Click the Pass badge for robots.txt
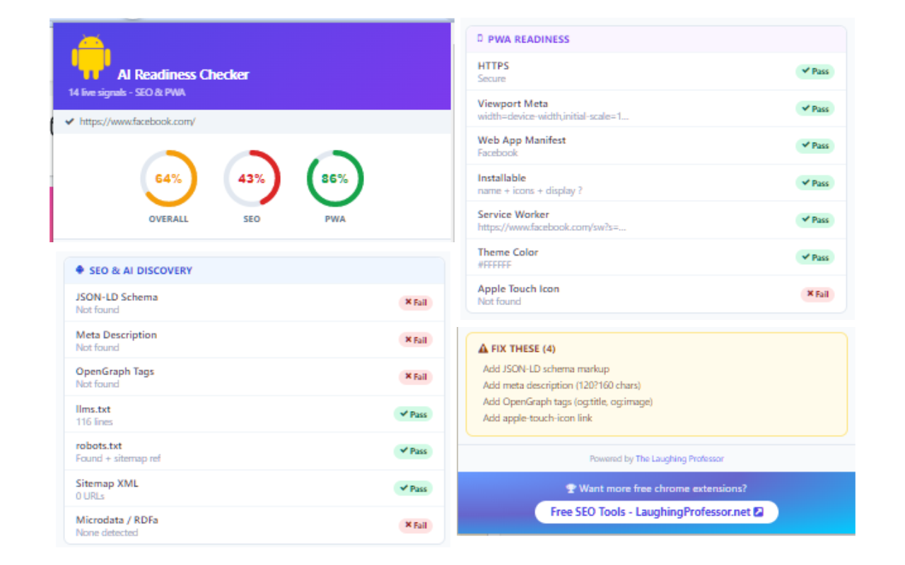The width and height of the screenshot is (905, 565). pyautogui.click(x=413, y=451)
